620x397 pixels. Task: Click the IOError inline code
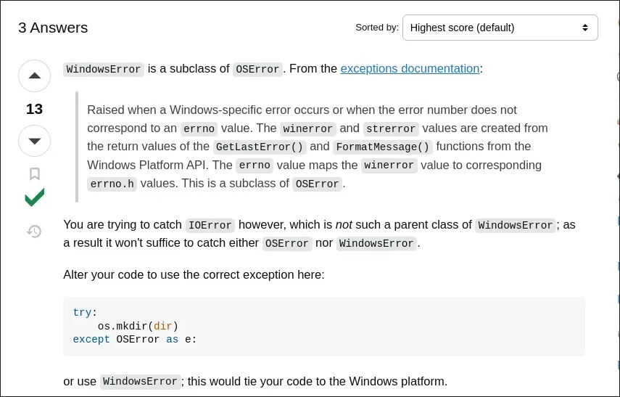pos(209,225)
